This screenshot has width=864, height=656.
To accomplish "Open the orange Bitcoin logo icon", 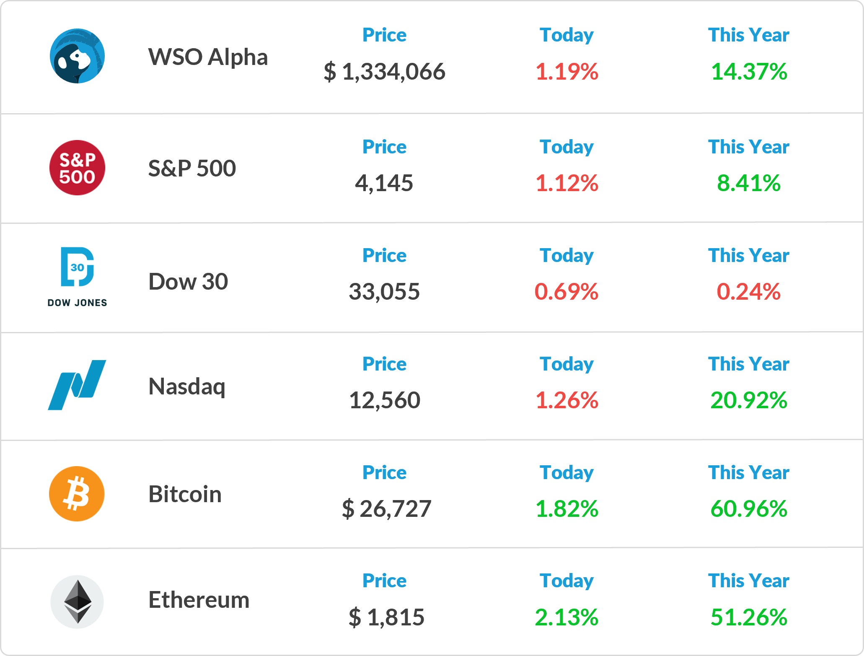I will [x=77, y=494].
